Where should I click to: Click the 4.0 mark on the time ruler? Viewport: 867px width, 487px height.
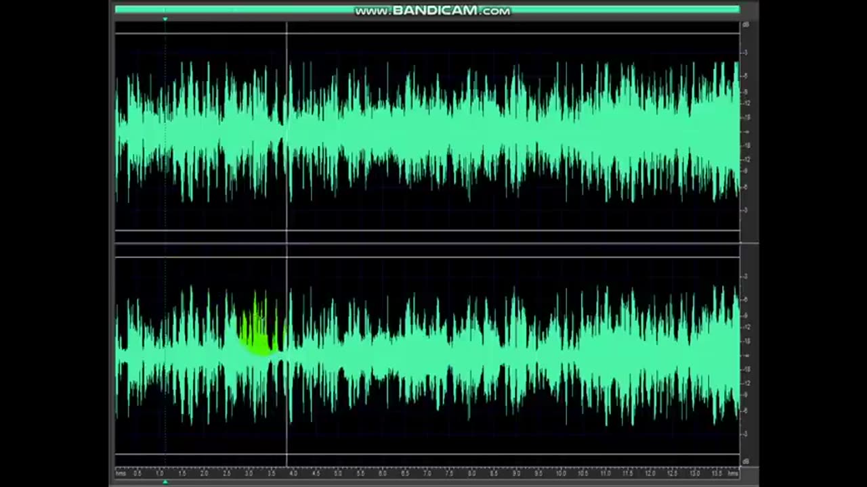(x=294, y=473)
